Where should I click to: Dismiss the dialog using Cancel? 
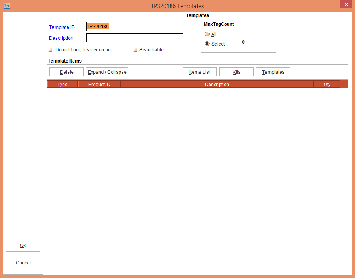23,263
